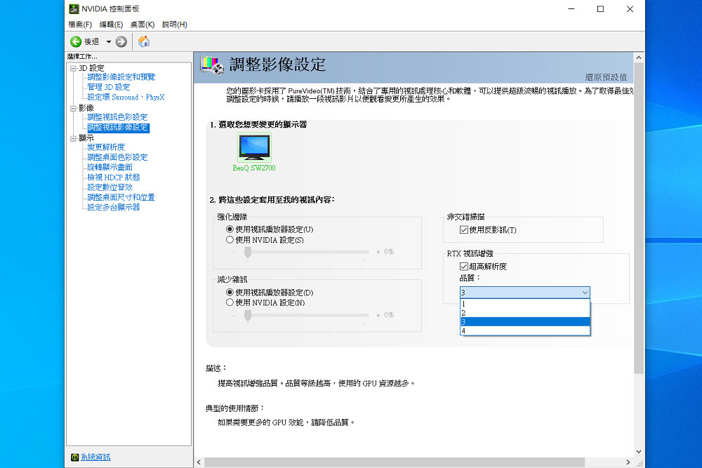
Task: Choose quality option 1 in the list
Action: 524,304
